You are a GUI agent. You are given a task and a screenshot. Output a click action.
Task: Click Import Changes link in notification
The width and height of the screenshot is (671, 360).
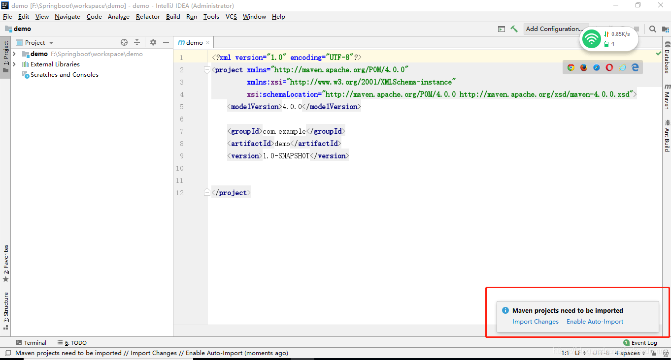pos(536,322)
